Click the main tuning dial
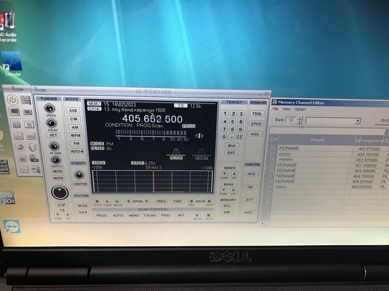The height and width of the screenshot is (291, 389). [60, 192]
